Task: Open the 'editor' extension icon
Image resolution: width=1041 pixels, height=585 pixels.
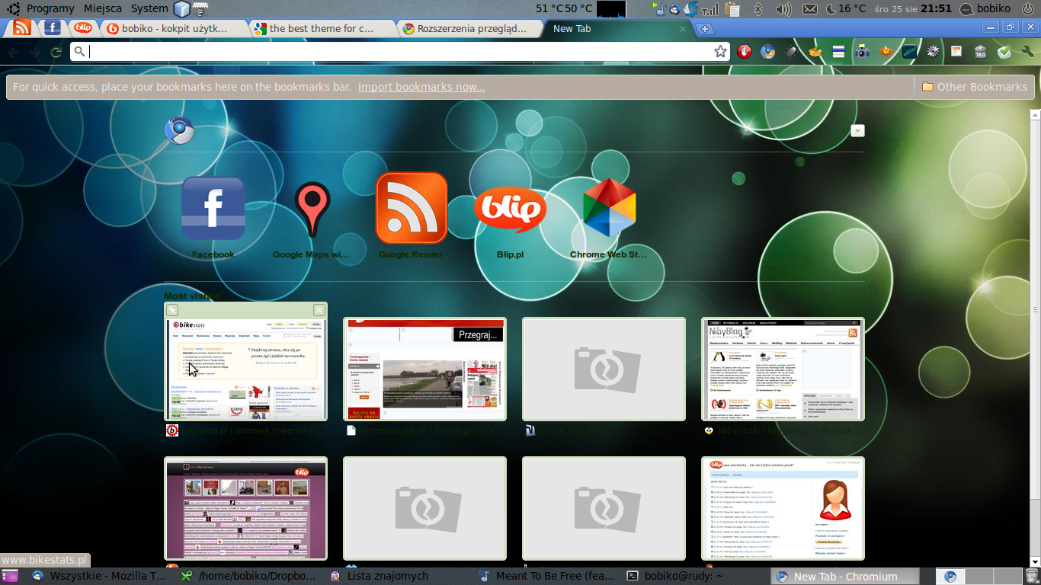Action: [x=909, y=52]
